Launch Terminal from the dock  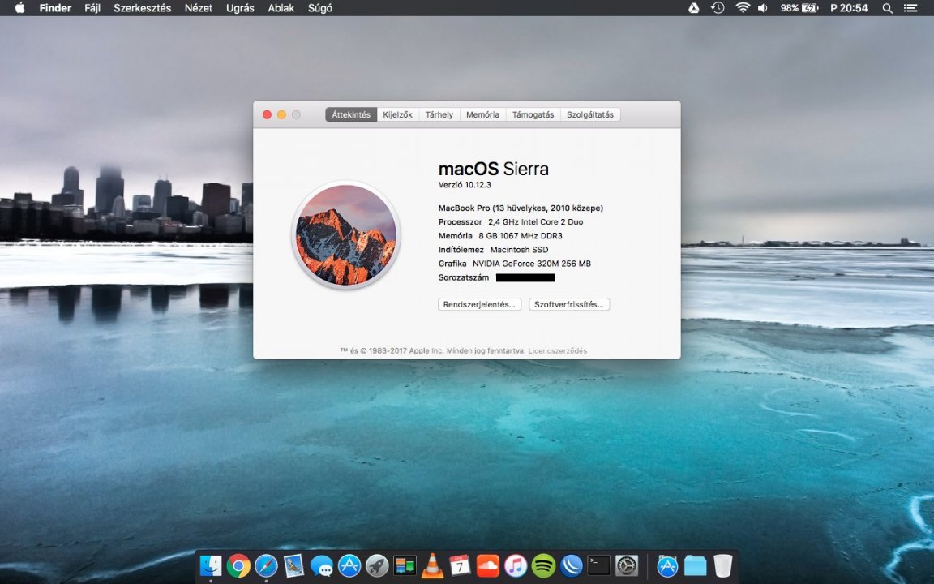[598, 565]
